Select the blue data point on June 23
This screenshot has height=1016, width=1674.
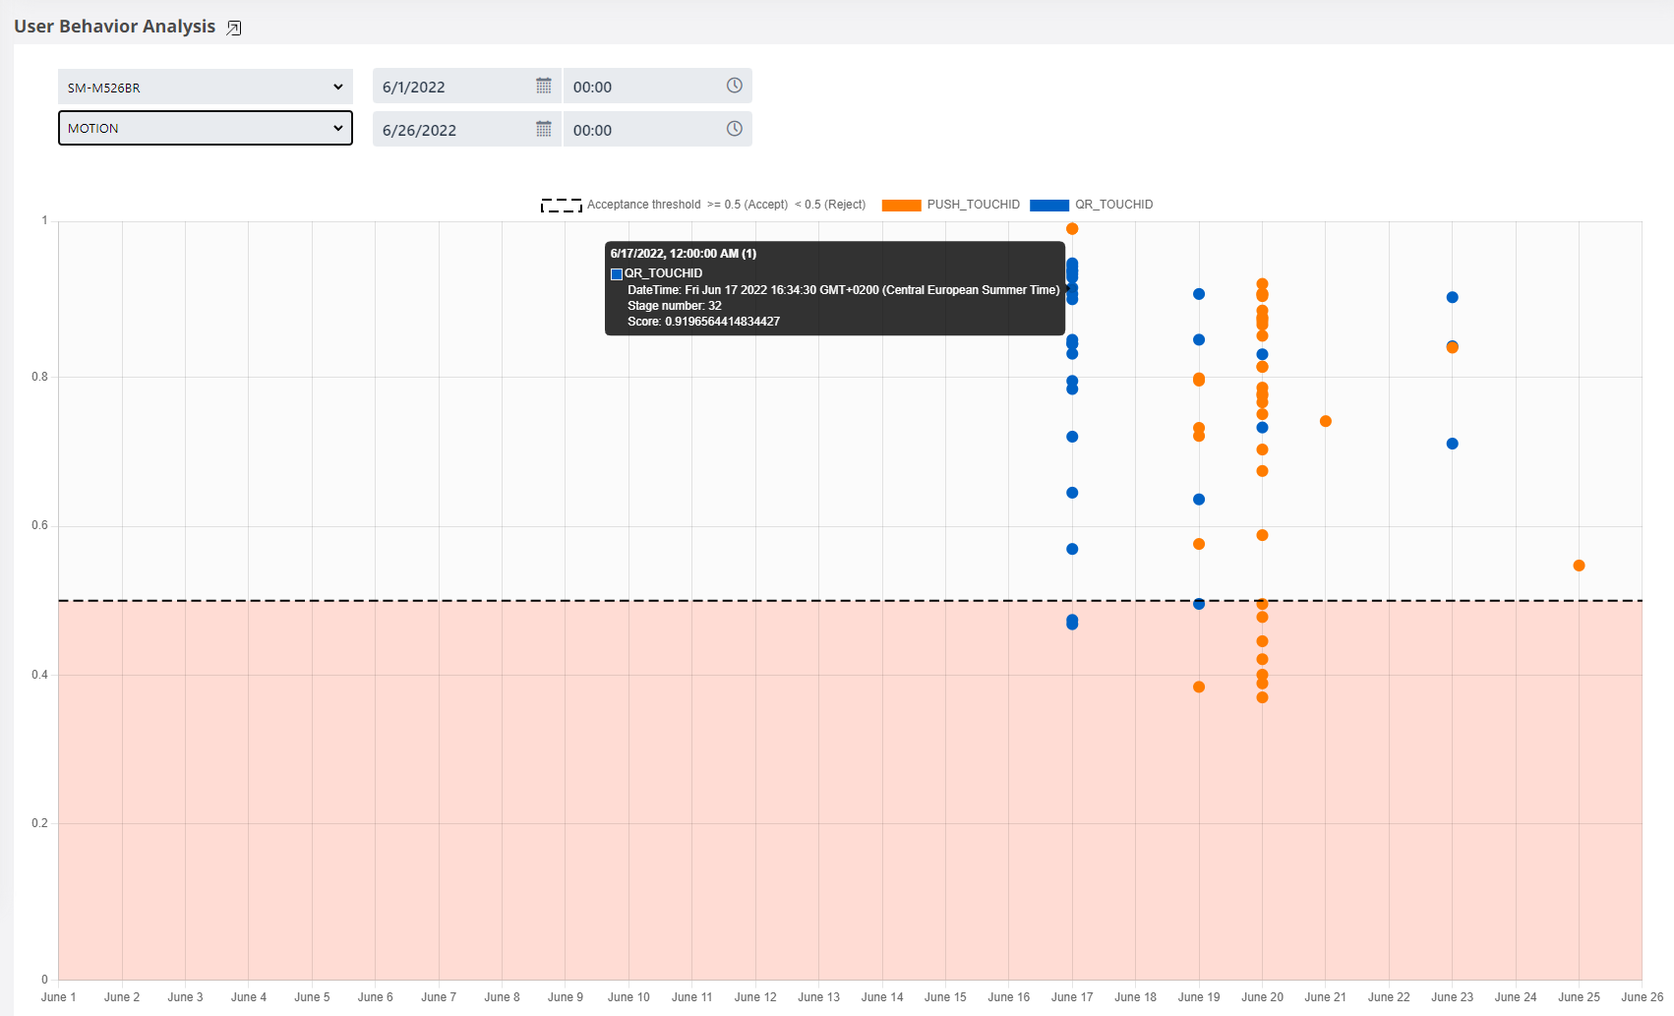pyautogui.click(x=1452, y=296)
